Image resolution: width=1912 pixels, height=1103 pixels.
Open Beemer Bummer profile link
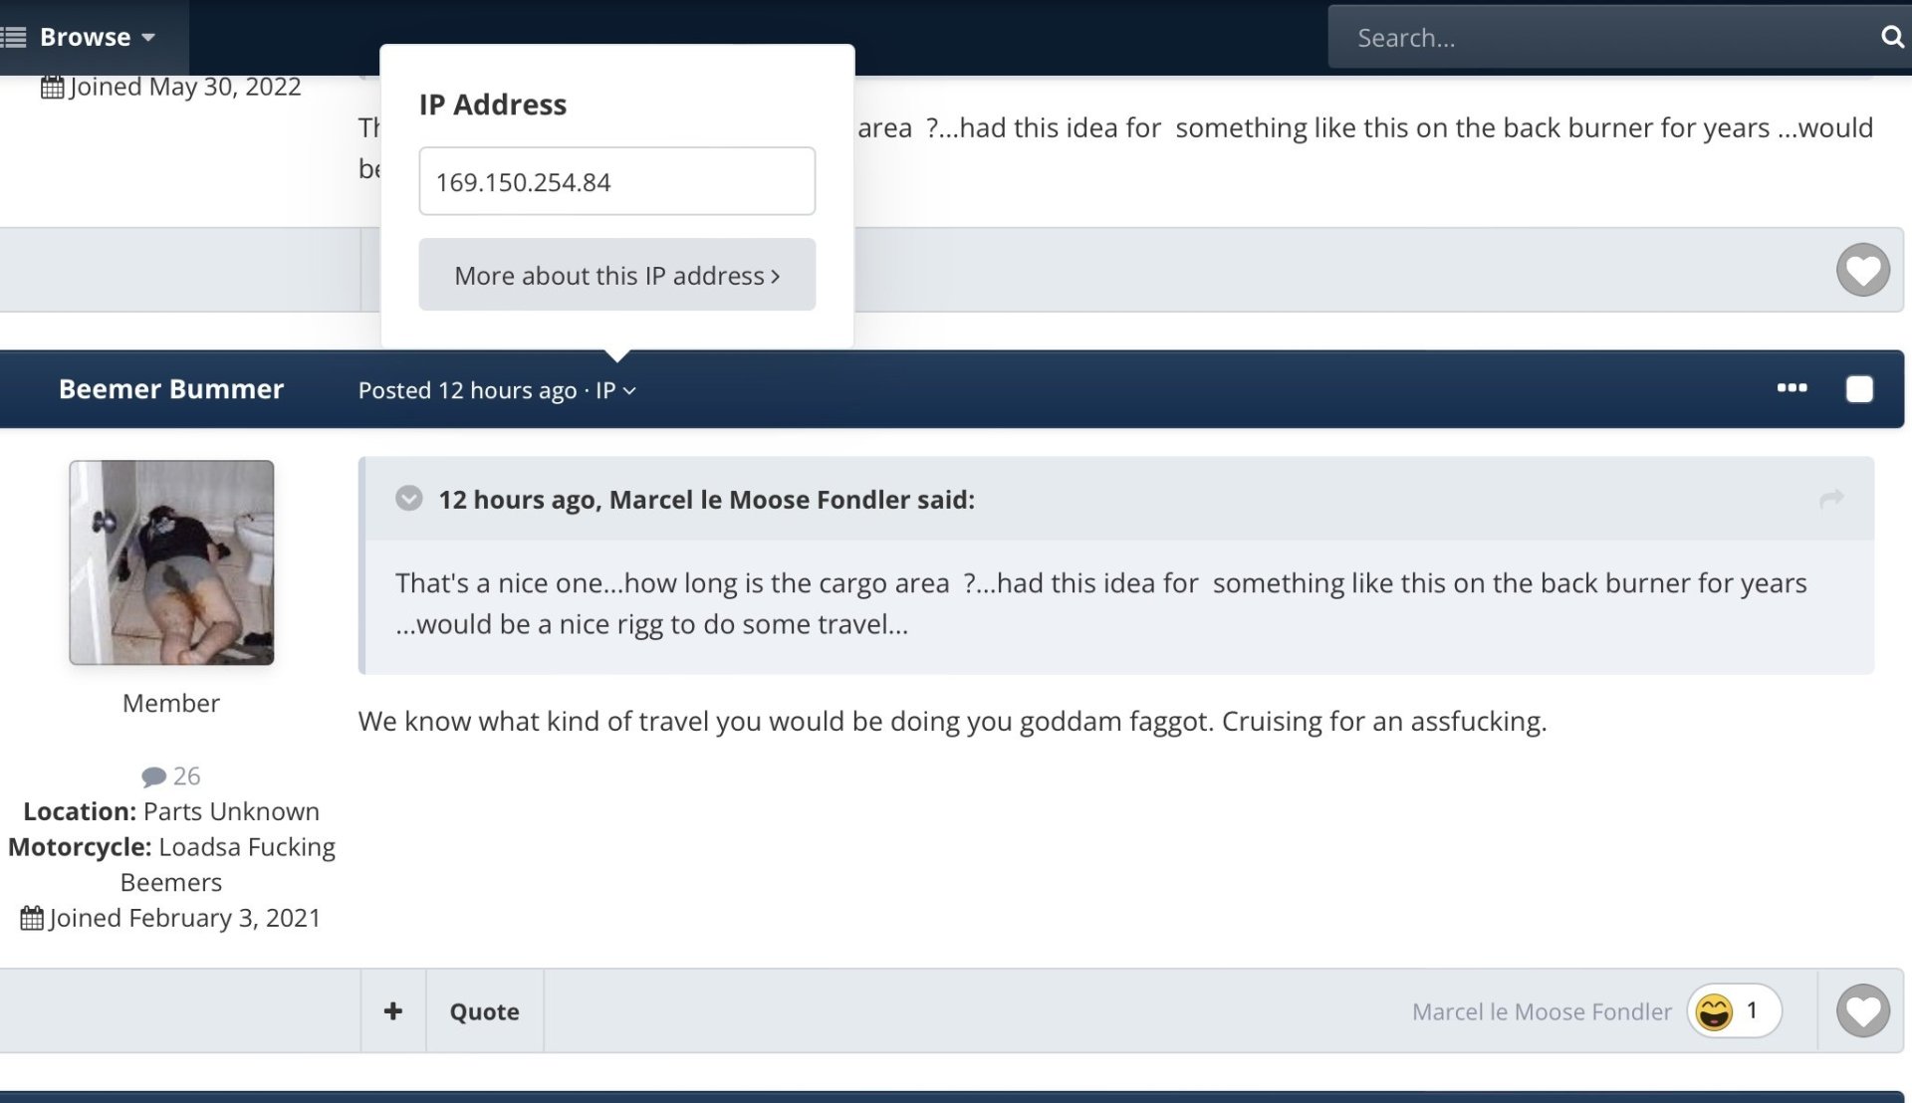(x=171, y=389)
